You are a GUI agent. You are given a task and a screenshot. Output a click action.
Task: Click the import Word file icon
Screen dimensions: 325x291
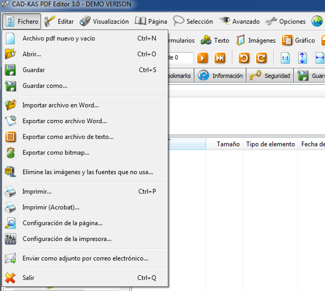pyautogui.click(x=11, y=105)
